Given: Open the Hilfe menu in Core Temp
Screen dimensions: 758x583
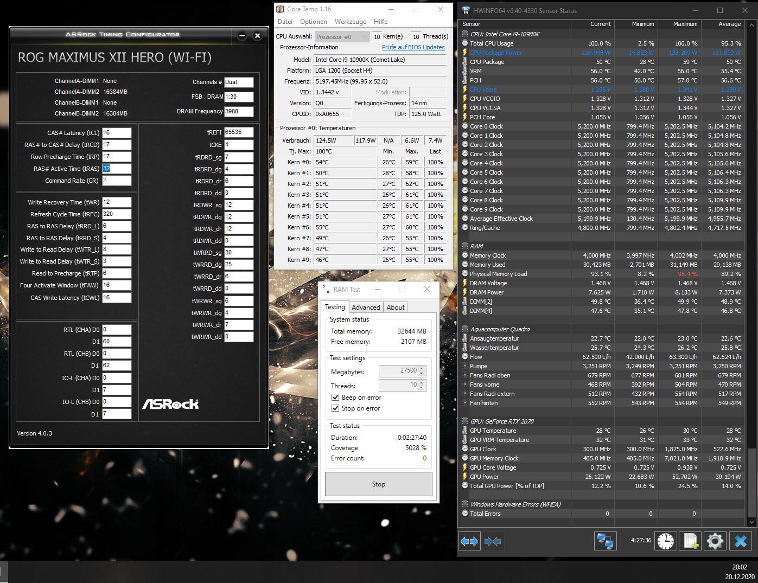Looking at the screenshot, I should tap(381, 22).
